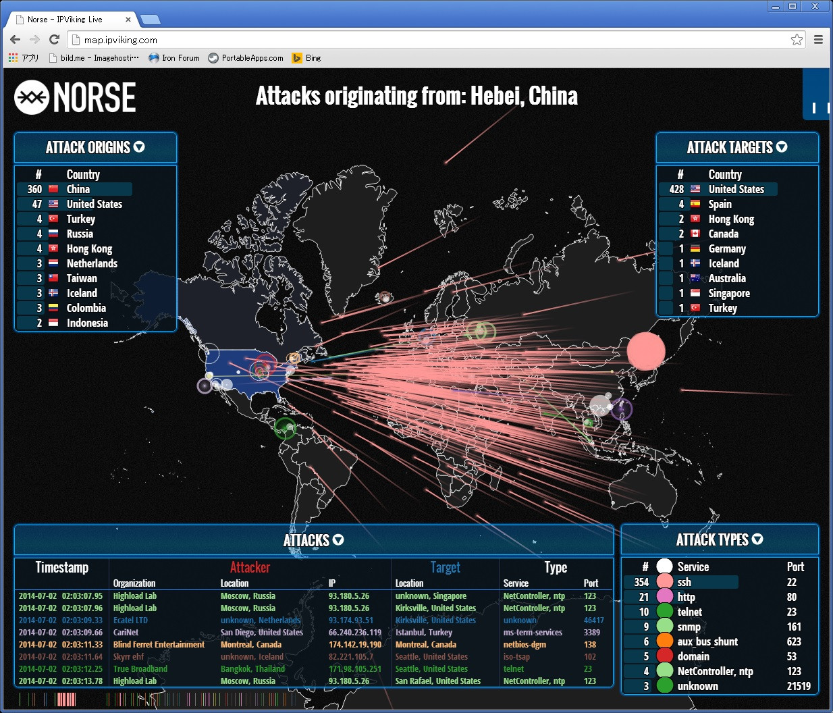
Task: Select China flag in Attack Origins
Action: [x=53, y=189]
